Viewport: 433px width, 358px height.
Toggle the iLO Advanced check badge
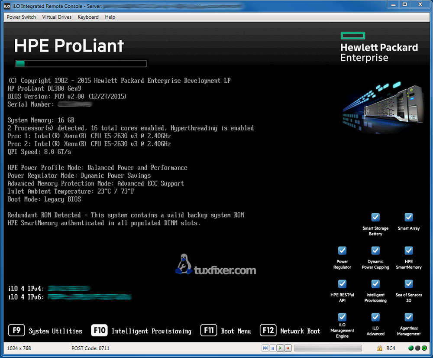(x=375, y=317)
